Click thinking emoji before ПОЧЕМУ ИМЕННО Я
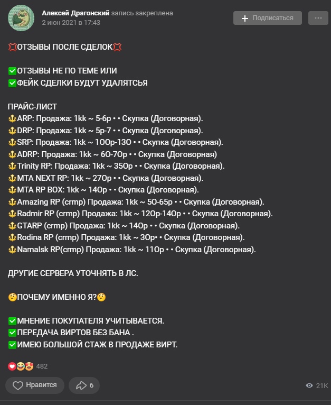The height and width of the screenshot is (405, 331). pos(12,297)
